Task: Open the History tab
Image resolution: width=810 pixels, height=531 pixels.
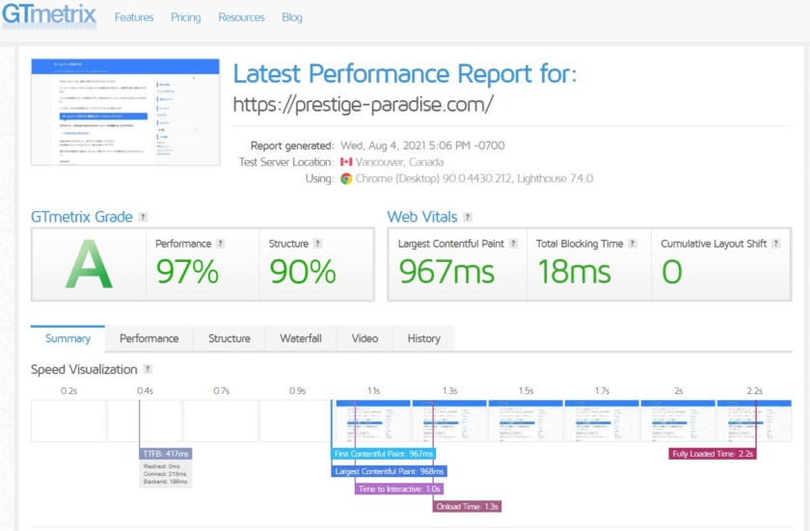Action: (424, 338)
